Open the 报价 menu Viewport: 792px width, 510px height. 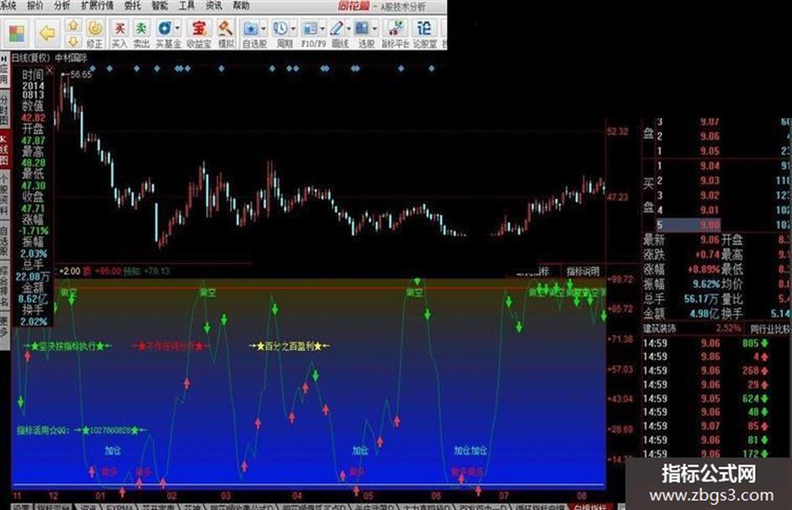35,6
